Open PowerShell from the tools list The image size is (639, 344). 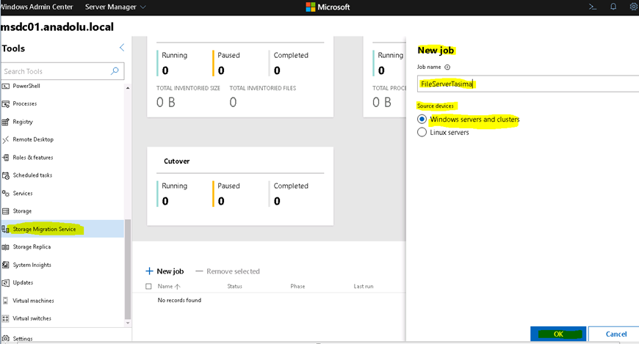point(26,86)
